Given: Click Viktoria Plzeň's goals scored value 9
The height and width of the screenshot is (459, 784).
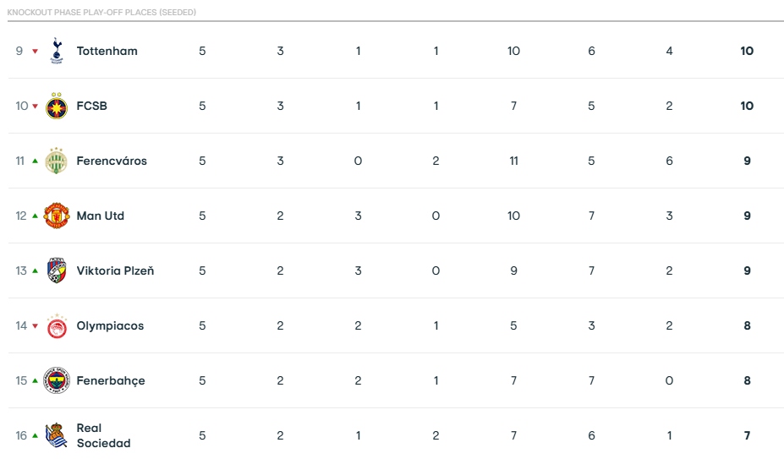Looking at the screenshot, I should click(513, 271).
